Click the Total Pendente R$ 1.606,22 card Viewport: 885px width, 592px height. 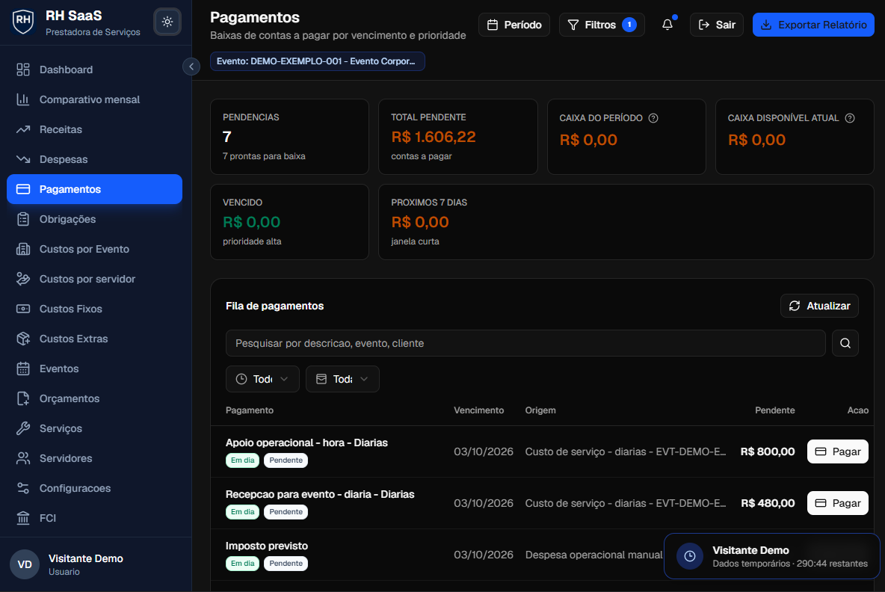pos(457,137)
